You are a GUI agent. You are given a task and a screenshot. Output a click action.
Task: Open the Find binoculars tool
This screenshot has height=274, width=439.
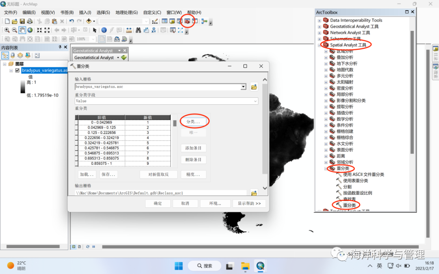pyautogui.click(x=138, y=30)
